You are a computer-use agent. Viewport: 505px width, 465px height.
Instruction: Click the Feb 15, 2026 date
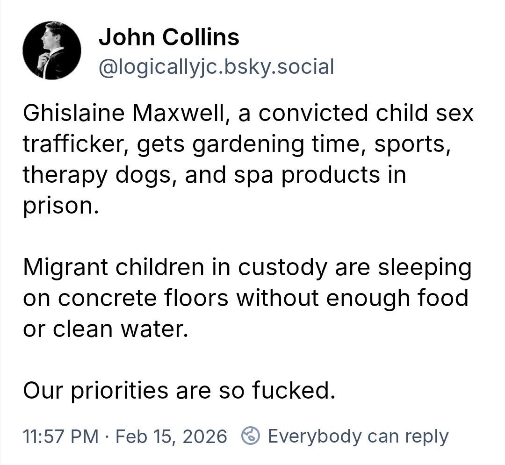tap(171, 436)
